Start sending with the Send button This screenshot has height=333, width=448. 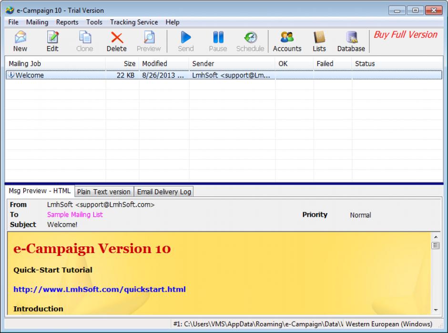pyautogui.click(x=186, y=42)
